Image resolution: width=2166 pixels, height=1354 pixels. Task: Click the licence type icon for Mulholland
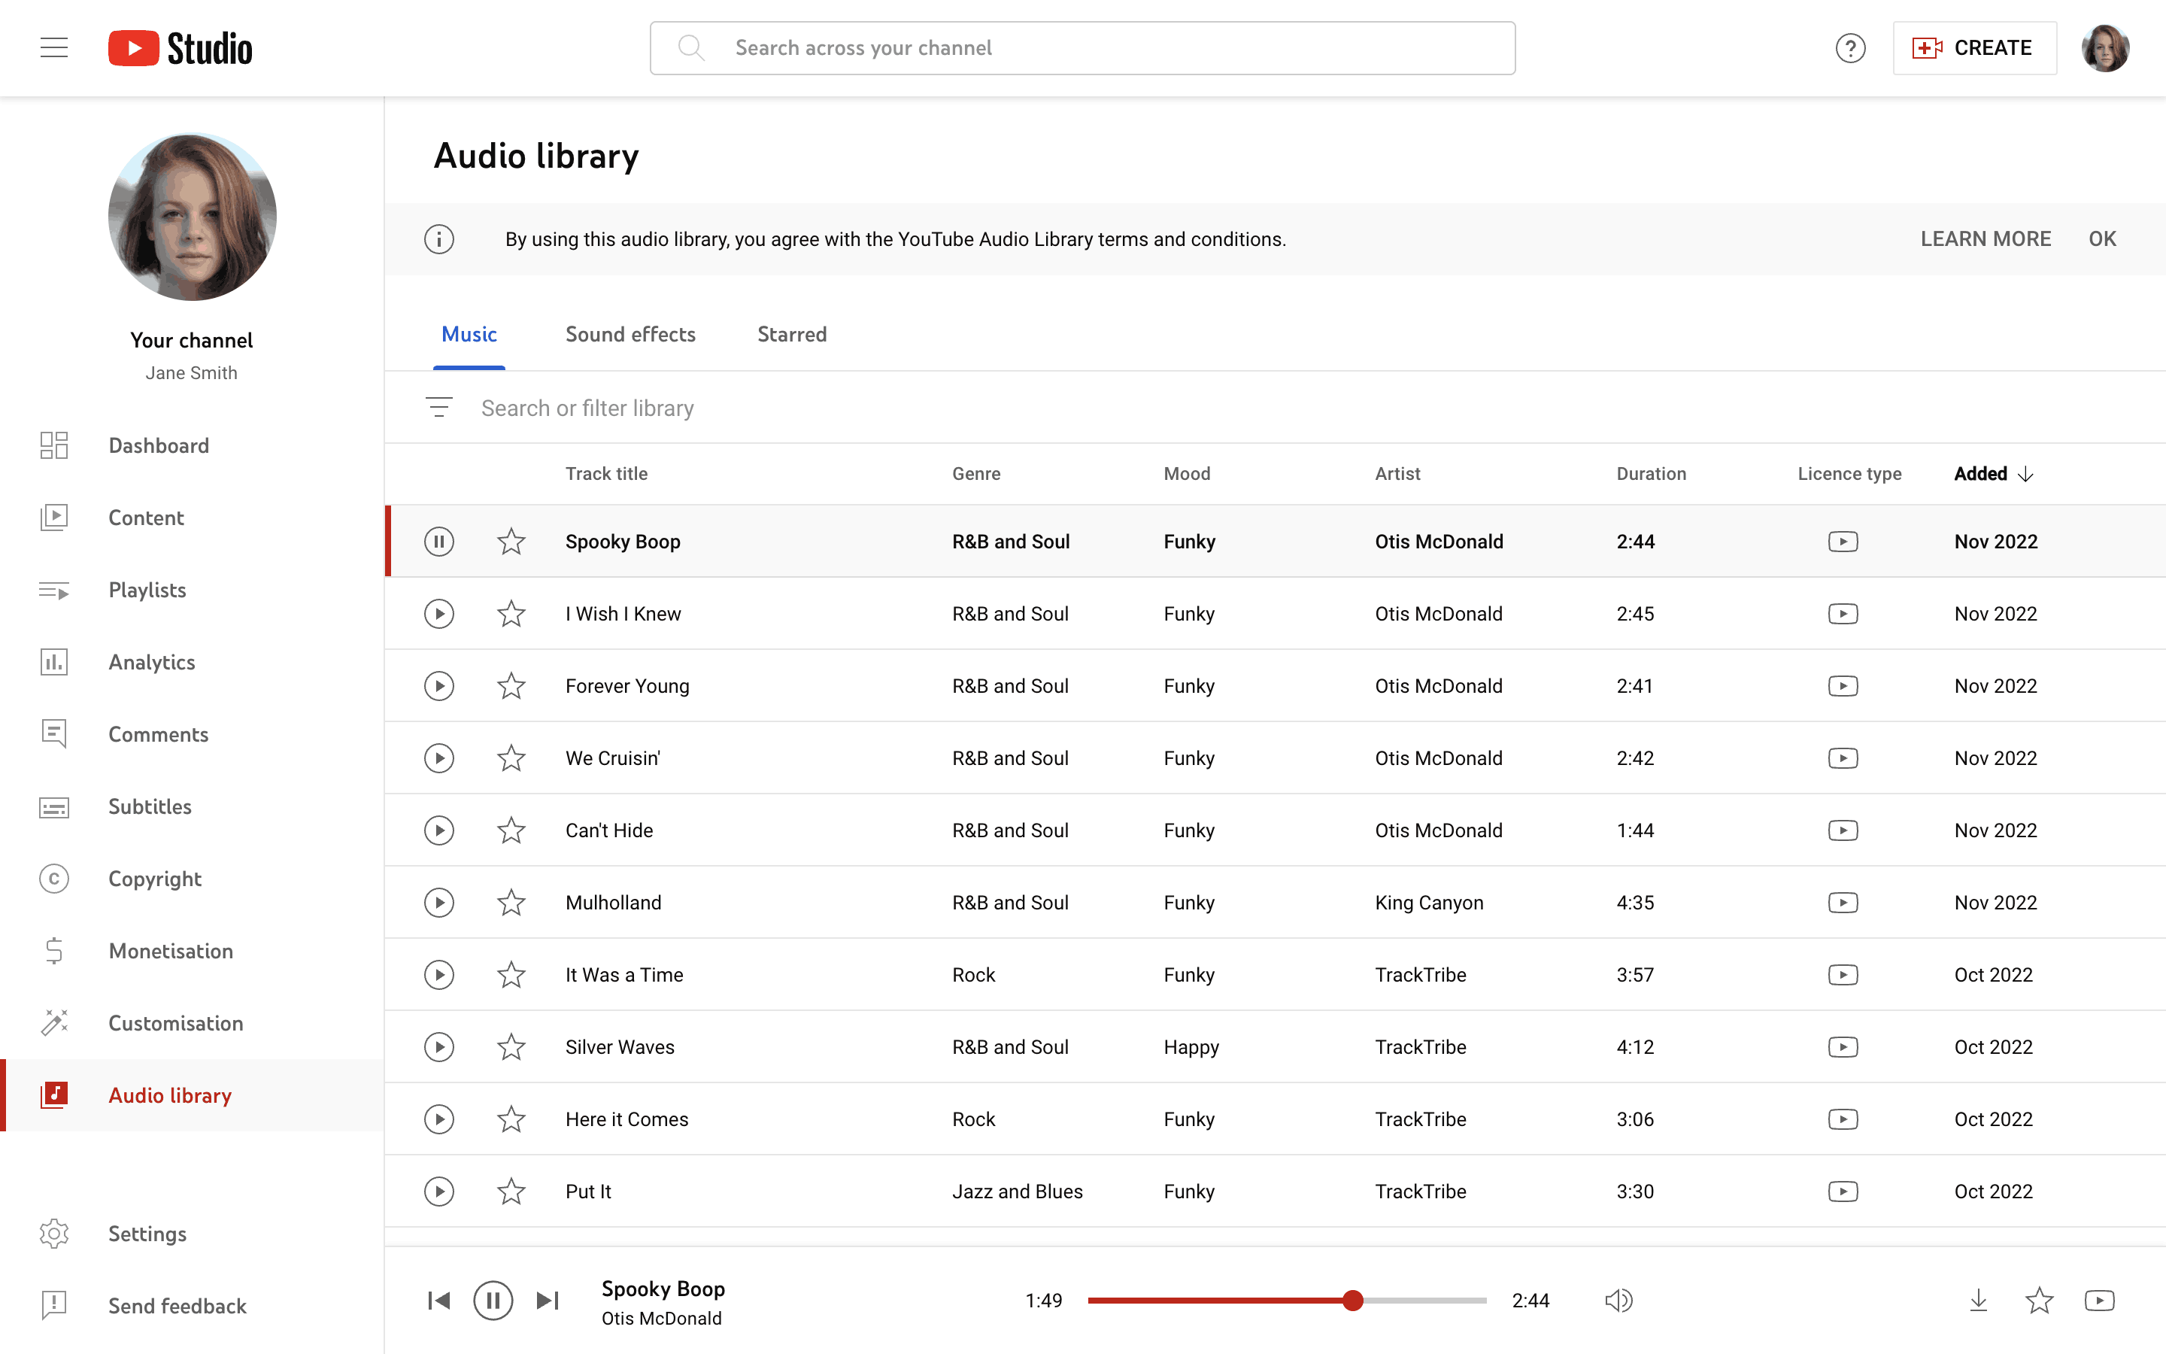click(1843, 903)
